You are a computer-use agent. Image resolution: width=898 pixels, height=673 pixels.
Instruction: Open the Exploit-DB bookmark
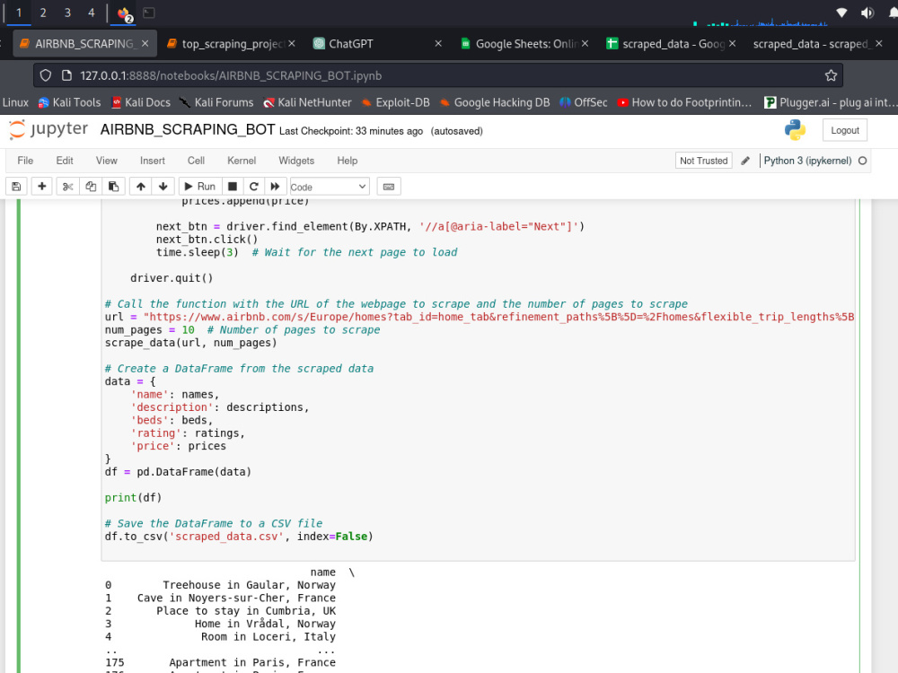click(x=395, y=102)
